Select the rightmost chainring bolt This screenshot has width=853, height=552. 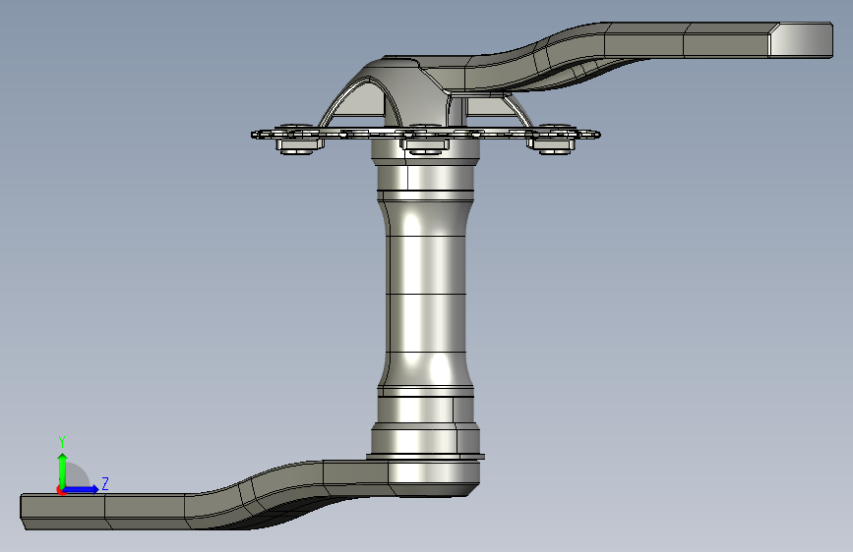point(551,145)
